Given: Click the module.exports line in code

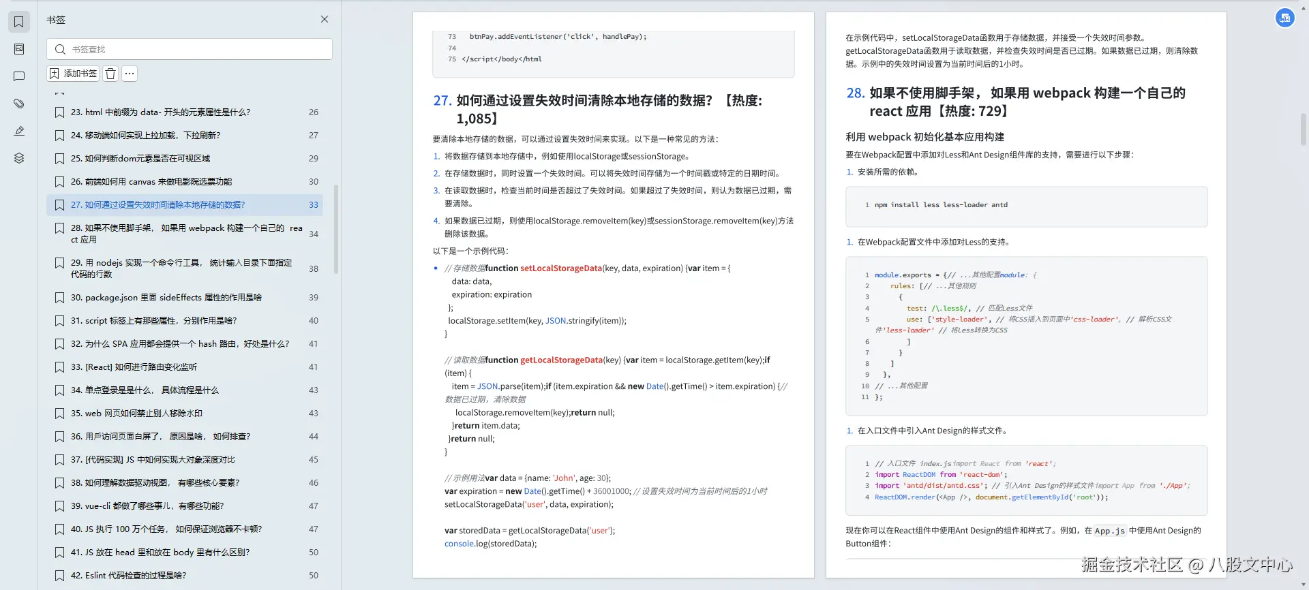Looking at the screenshot, I should 954,275.
